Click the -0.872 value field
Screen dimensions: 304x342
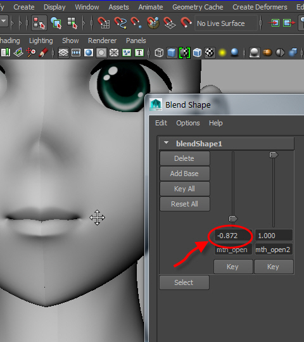[x=233, y=236]
